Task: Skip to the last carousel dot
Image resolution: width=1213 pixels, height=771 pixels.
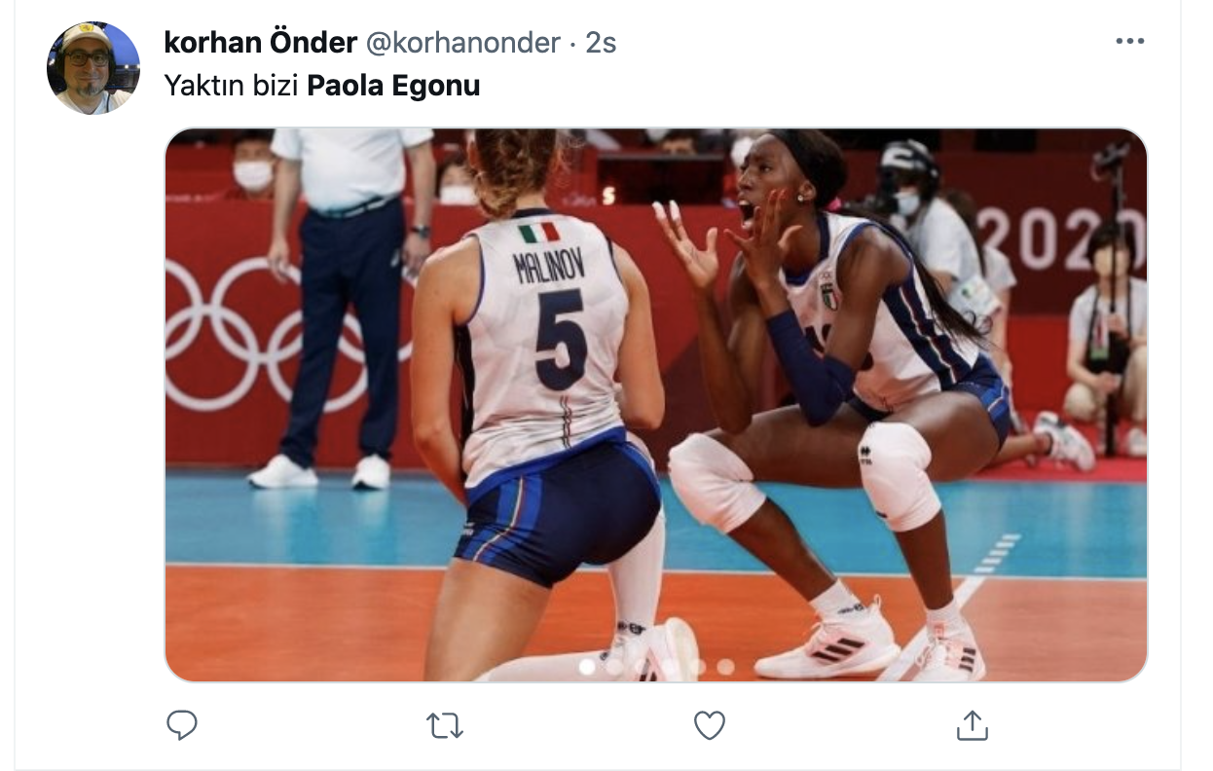Action: (725, 667)
